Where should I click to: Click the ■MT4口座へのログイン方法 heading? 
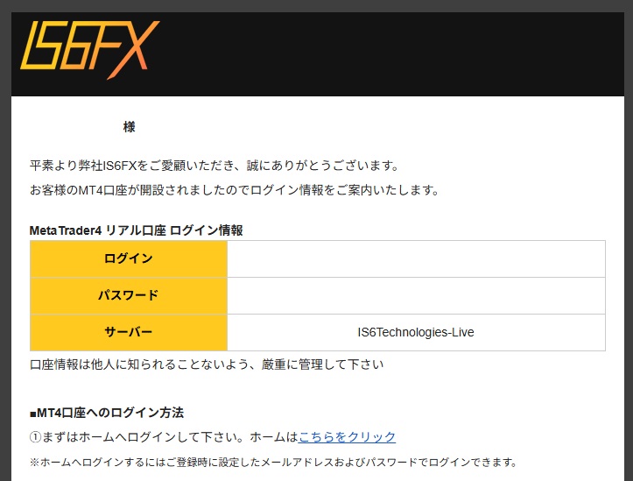107,413
